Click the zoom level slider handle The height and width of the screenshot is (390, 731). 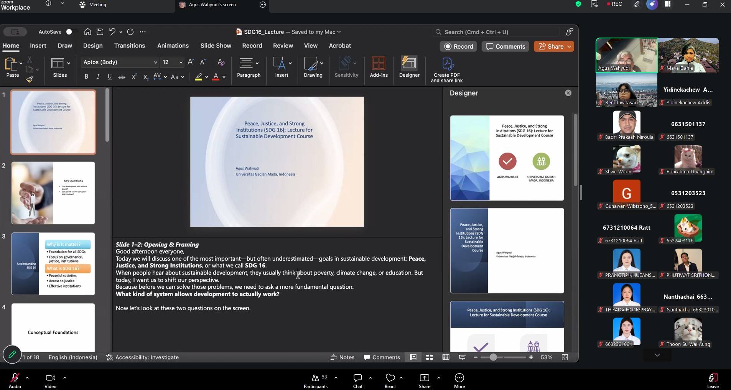coord(493,357)
